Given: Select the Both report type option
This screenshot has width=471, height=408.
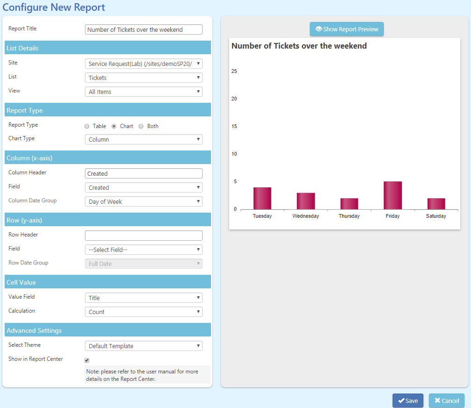Looking at the screenshot, I should (141, 126).
